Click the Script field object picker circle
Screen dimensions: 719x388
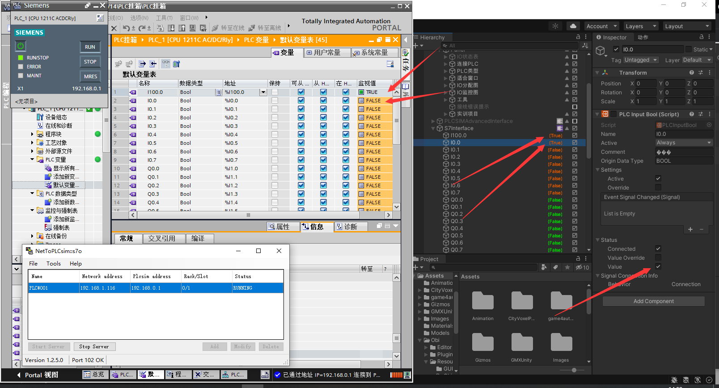709,125
